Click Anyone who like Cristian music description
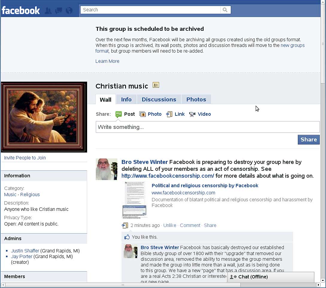Image resolution: width=326 pixels, height=288 pixels. (36, 209)
